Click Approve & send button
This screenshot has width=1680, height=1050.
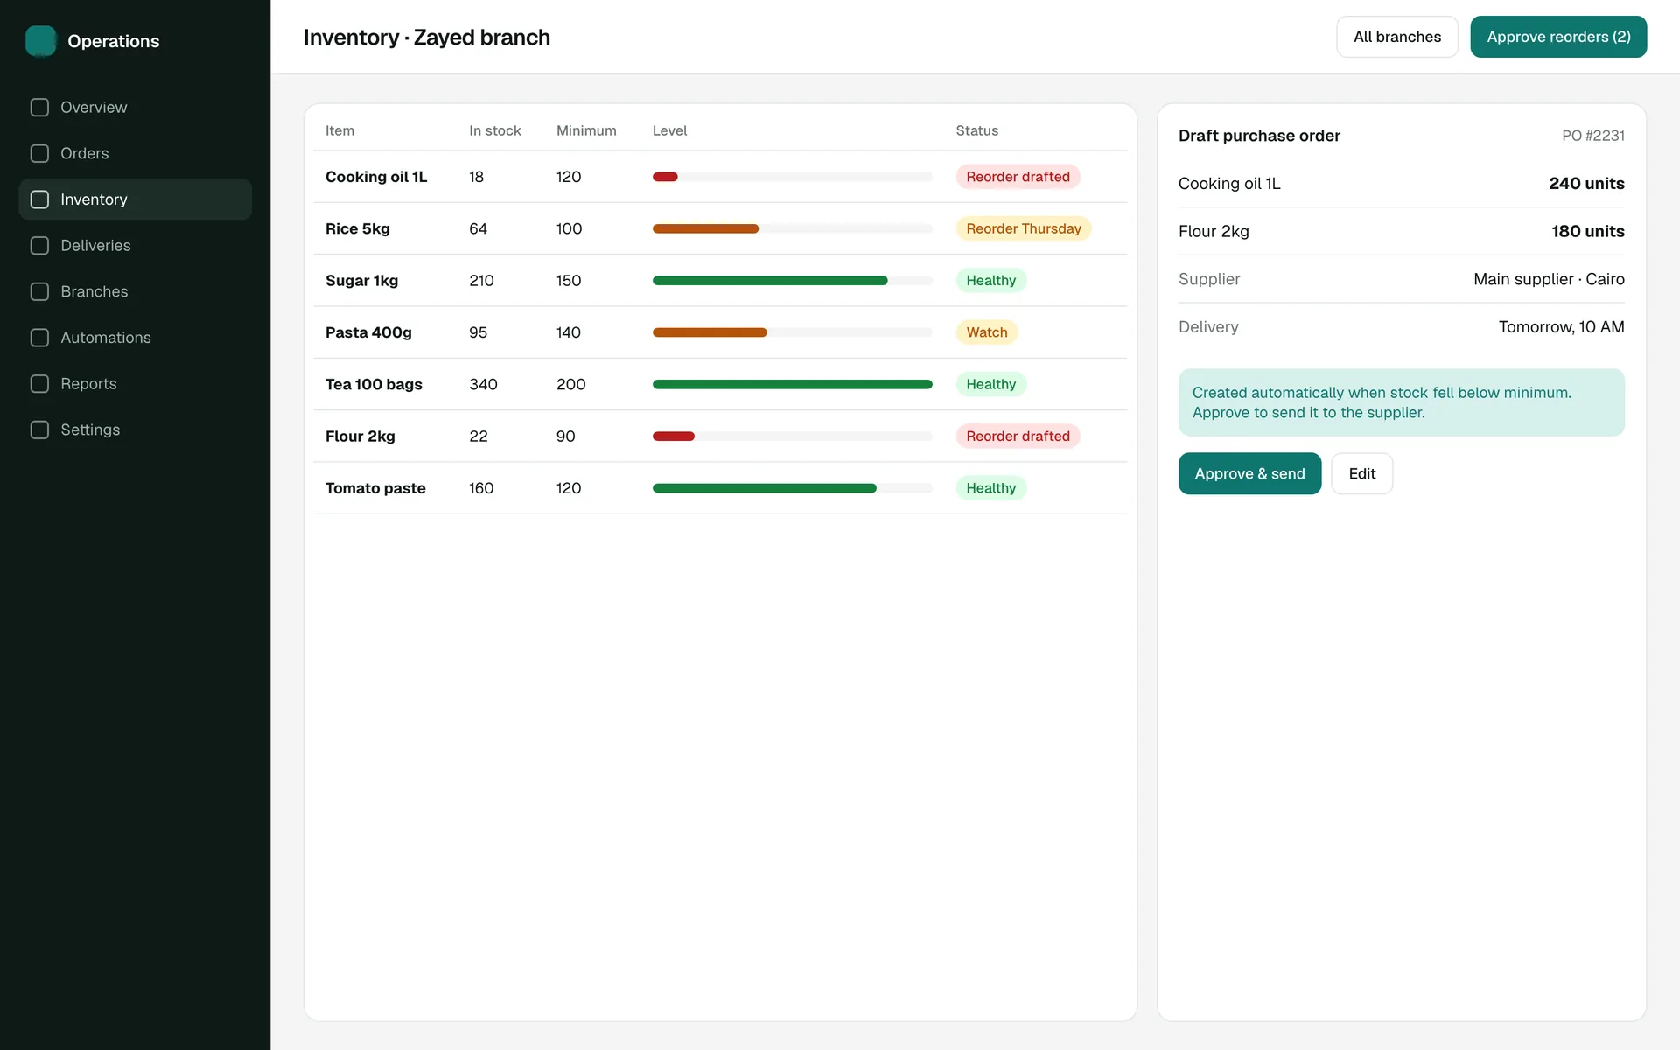(x=1249, y=473)
